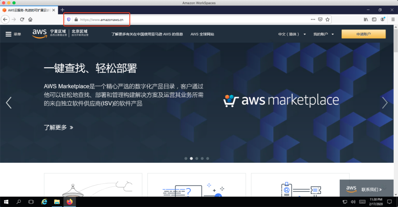Go to the browser home page

click(x=30, y=19)
